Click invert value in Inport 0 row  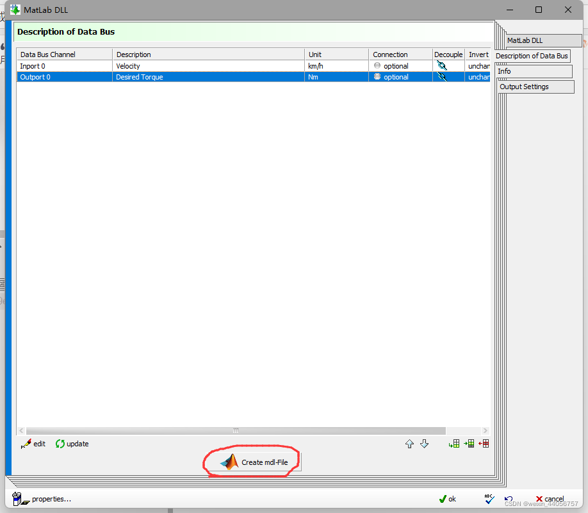click(x=478, y=65)
